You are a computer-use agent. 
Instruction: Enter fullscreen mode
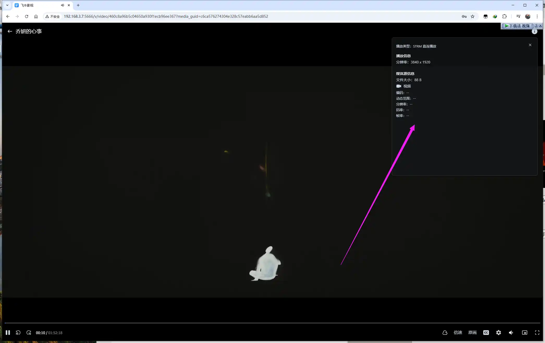pyautogui.click(x=537, y=333)
